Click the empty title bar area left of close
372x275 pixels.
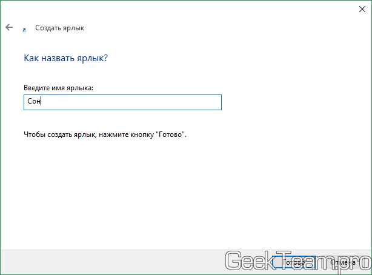pos(182,8)
